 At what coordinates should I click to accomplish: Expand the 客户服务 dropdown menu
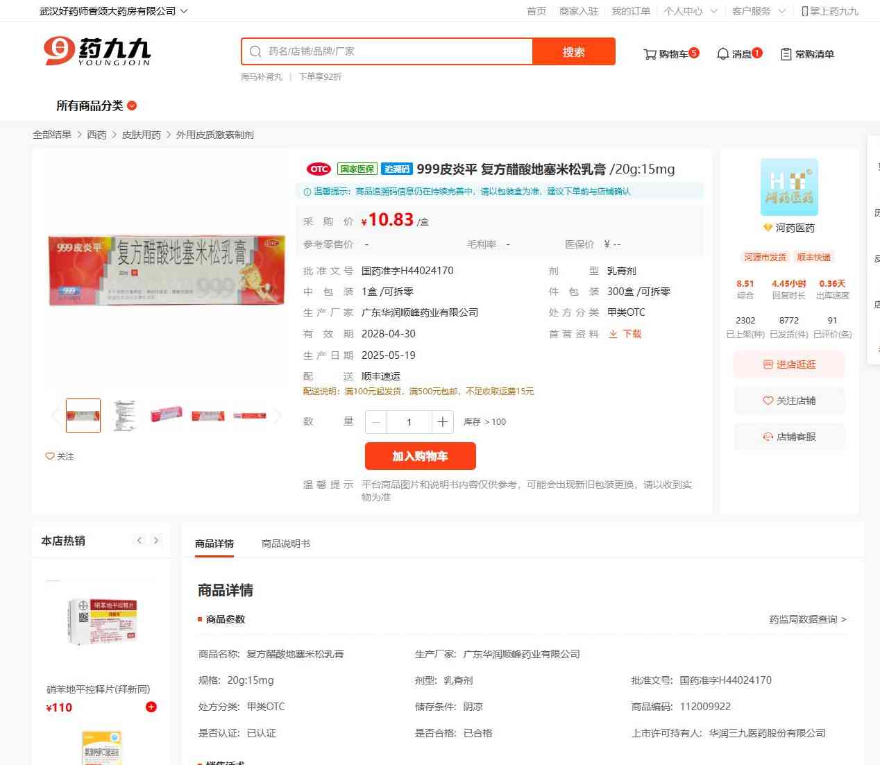tap(759, 11)
